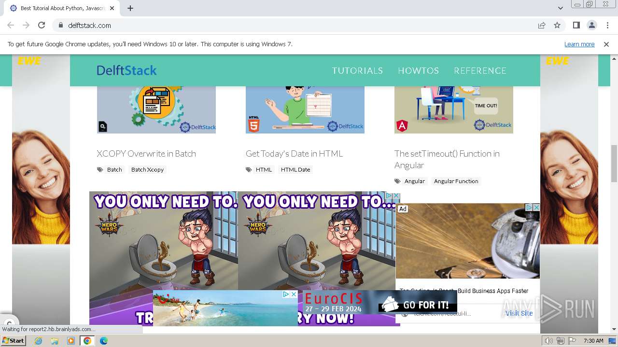Dismiss the Chrome update notification bar
618x347 pixels.
click(606, 44)
